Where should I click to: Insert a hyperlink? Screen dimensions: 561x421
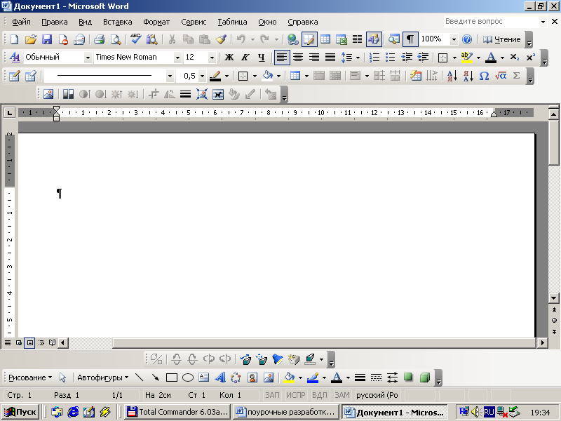click(x=293, y=39)
